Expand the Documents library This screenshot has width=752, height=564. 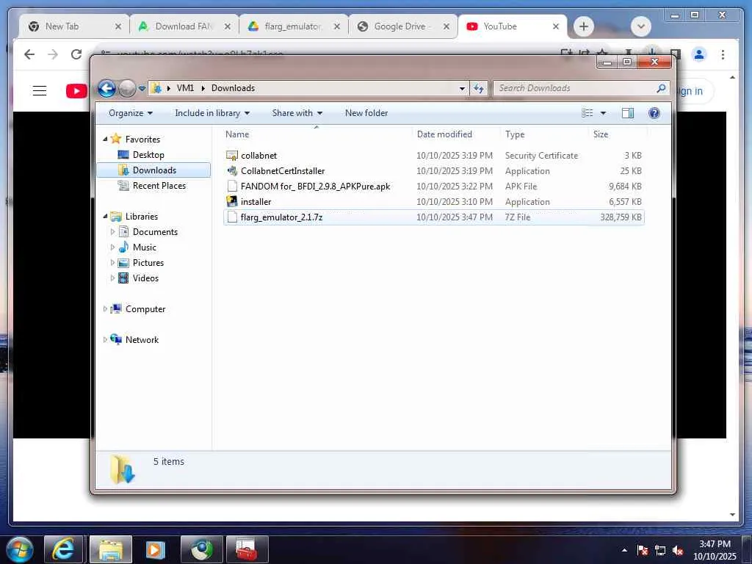112,232
